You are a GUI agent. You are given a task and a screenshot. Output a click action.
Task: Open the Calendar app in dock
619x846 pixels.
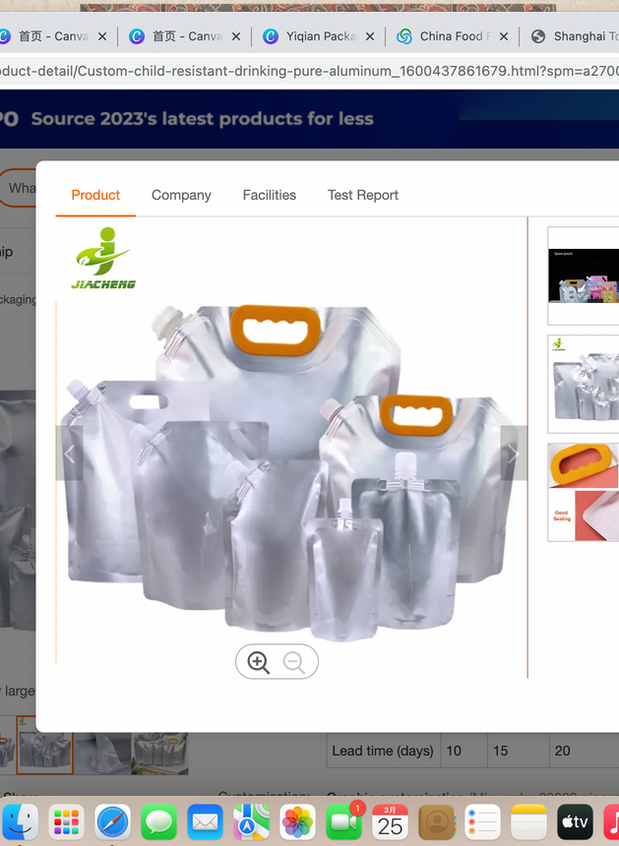pos(390,821)
